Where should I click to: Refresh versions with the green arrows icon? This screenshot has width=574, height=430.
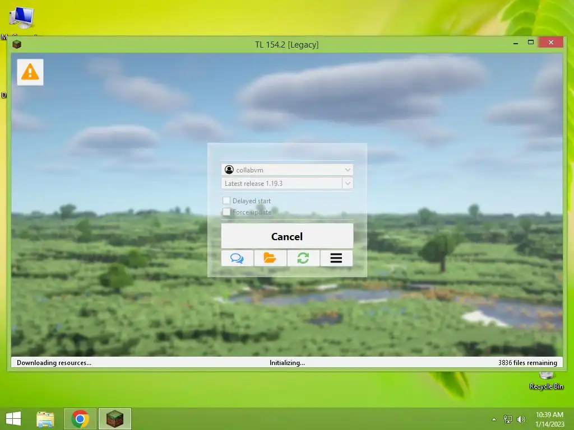[303, 258]
